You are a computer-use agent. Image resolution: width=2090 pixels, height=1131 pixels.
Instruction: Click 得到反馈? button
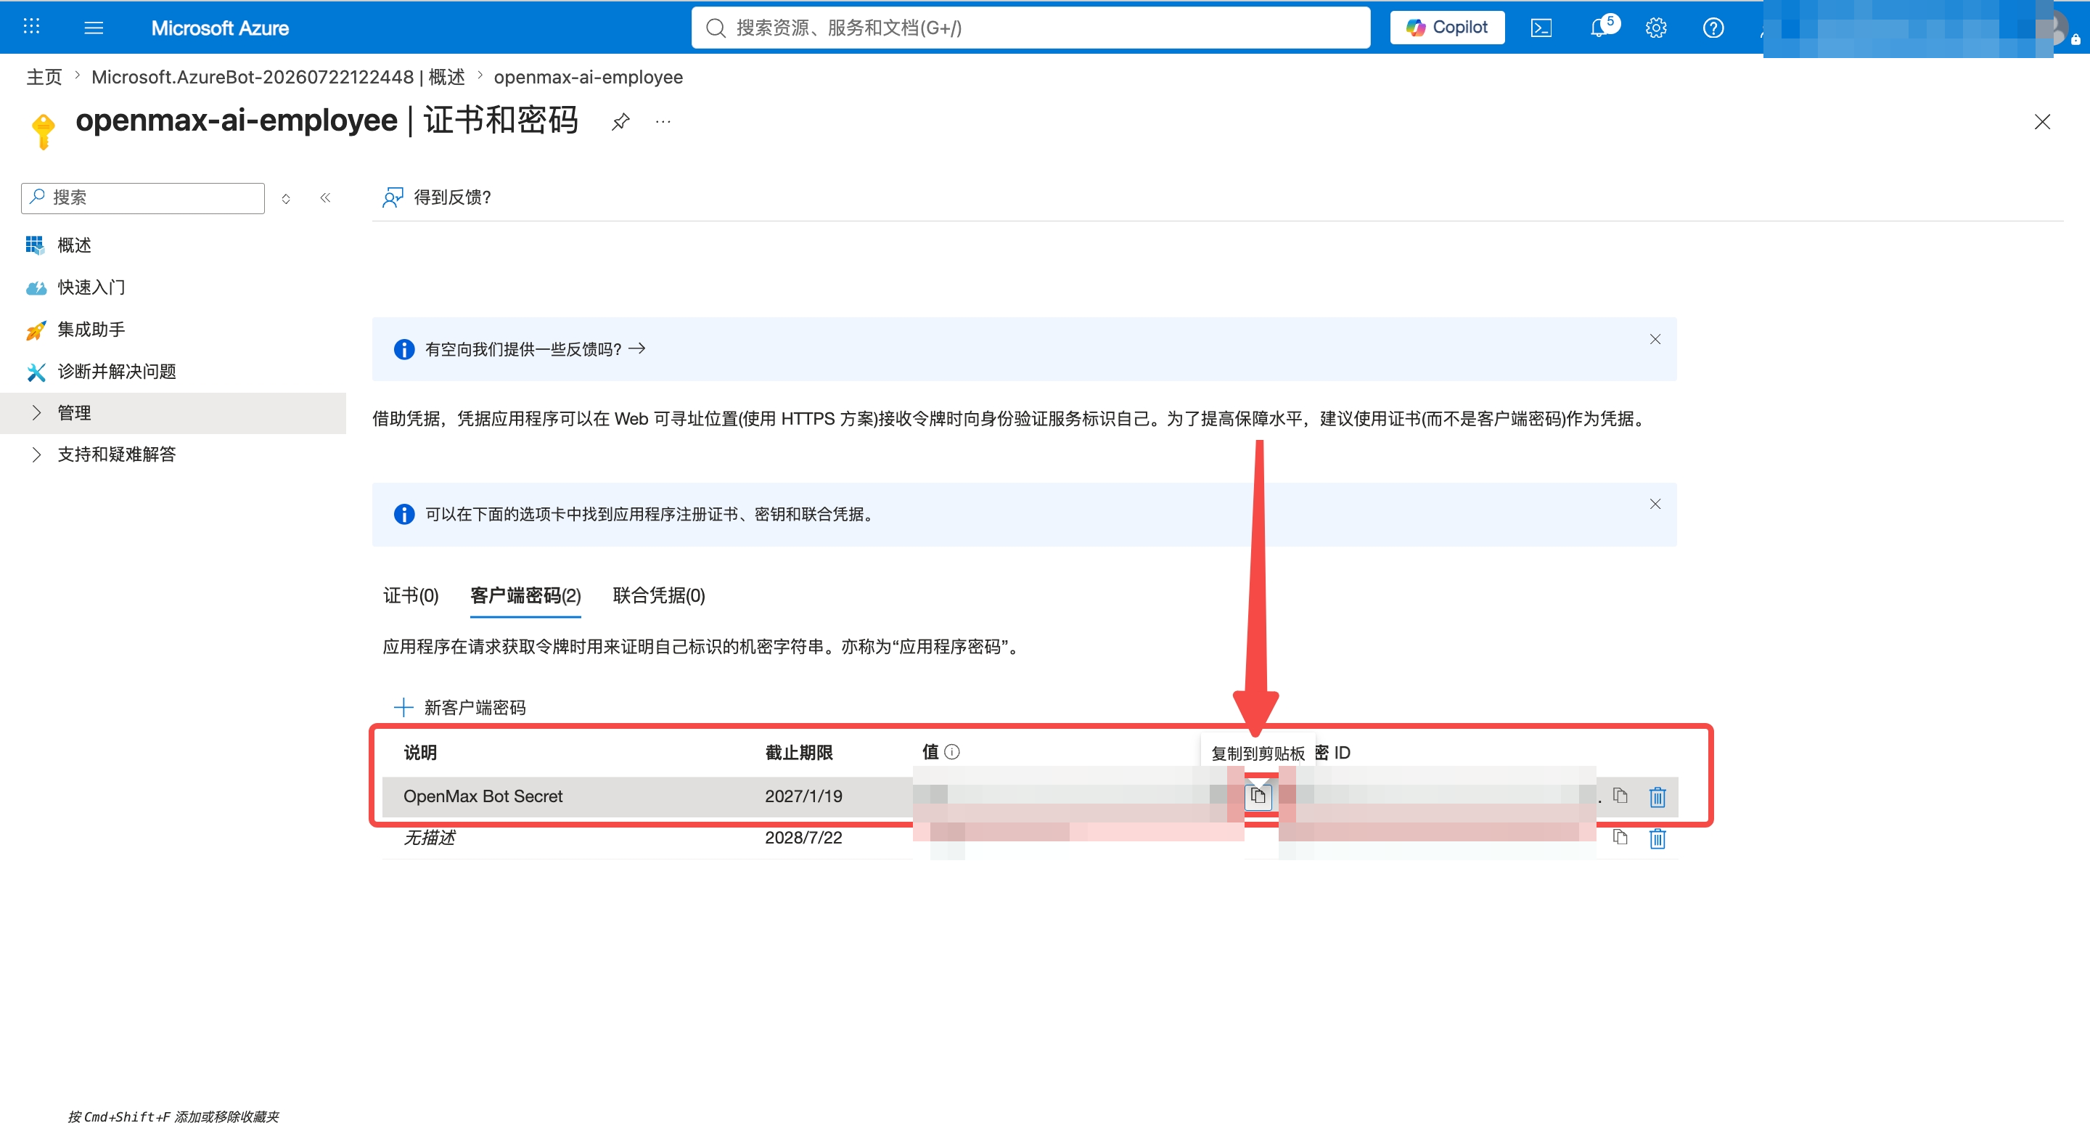[x=436, y=197]
